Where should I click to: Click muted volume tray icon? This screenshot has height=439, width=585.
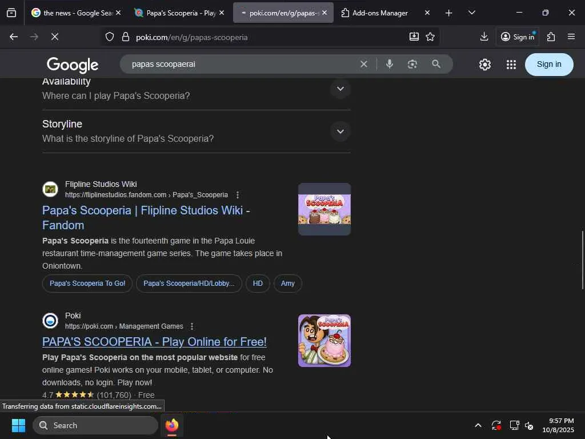[529, 425]
